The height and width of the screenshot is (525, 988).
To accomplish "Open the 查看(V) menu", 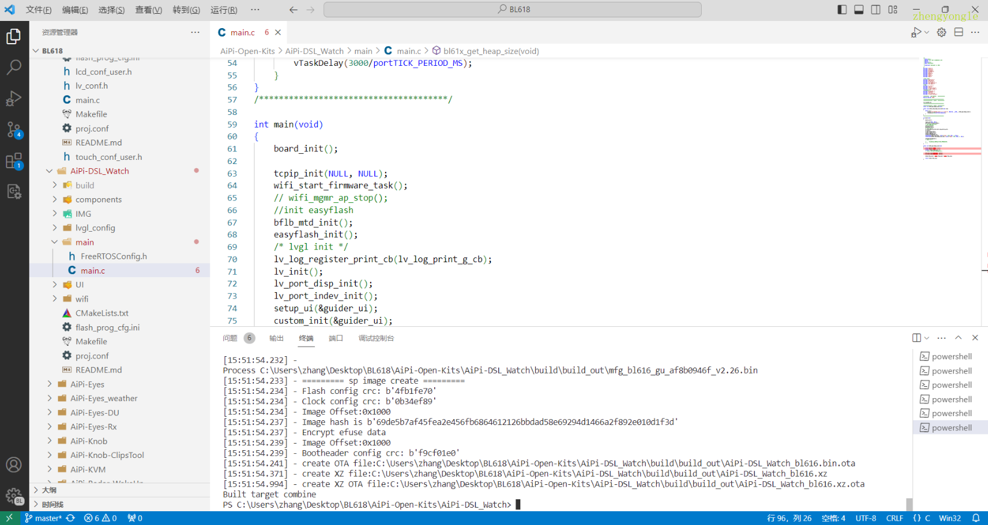I will coord(148,10).
